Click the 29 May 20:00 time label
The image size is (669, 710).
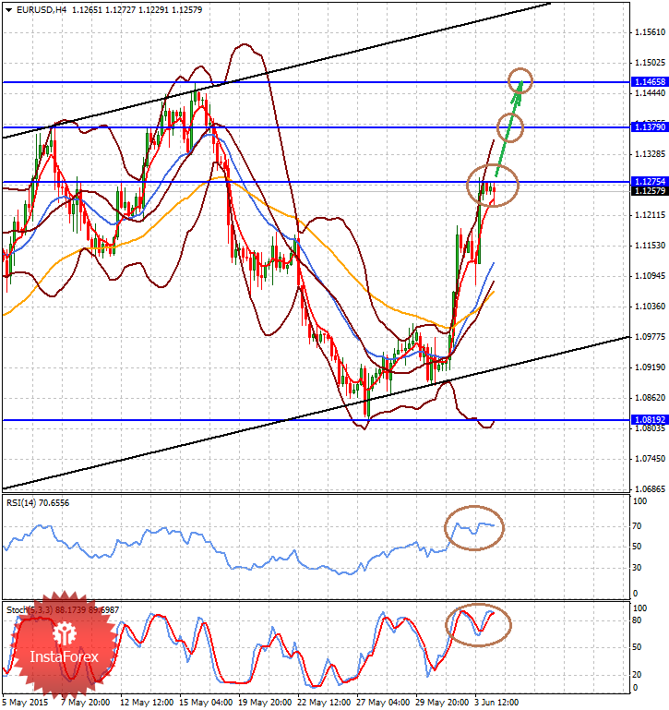(x=442, y=703)
